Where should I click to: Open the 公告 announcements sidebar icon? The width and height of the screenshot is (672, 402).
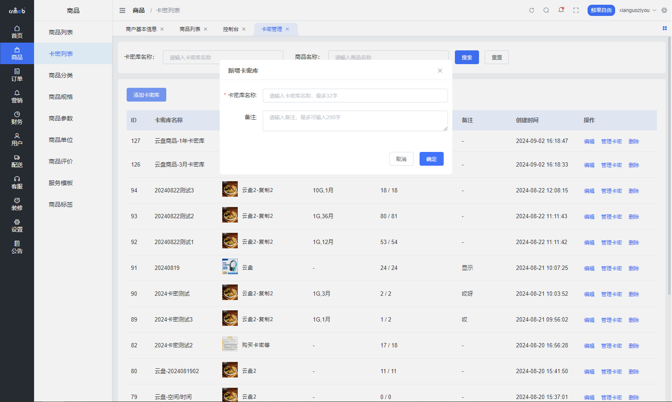coord(17,247)
